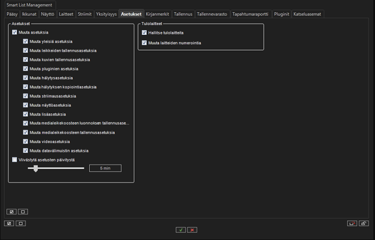375x240 pixels.
Task: Click the icon button left of the padlock icon
Action: tap(352, 223)
